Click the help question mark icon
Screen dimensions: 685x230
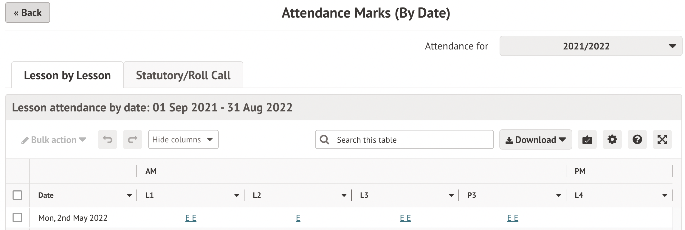[x=637, y=139]
